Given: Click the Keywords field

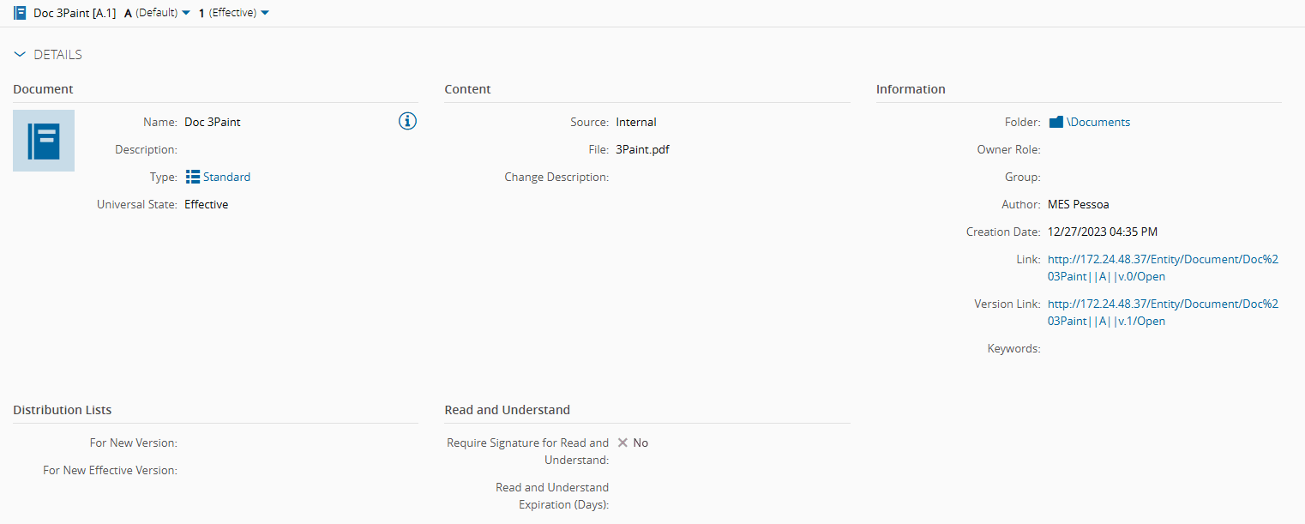Looking at the screenshot, I should tap(1098, 348).
